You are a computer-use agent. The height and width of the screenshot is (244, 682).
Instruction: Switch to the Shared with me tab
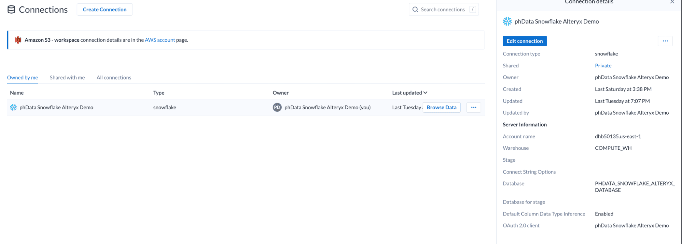(x=67, y=78)
